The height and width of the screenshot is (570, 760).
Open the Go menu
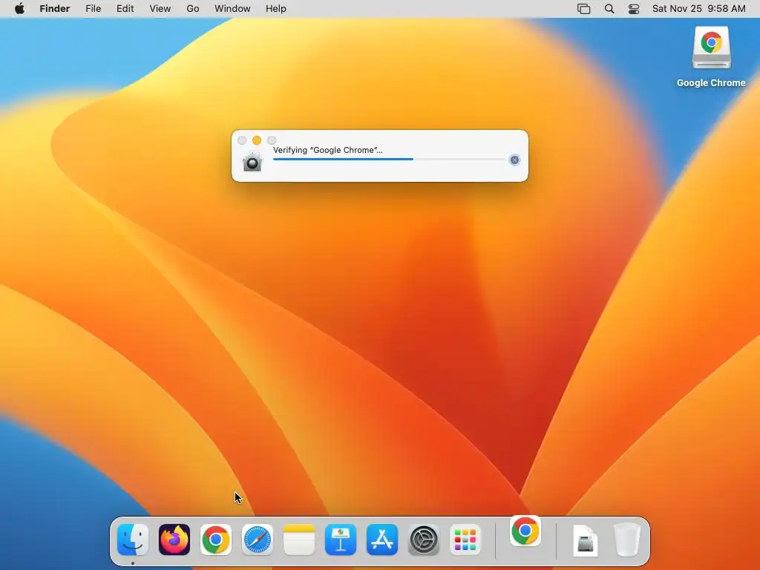pos(193,9)
